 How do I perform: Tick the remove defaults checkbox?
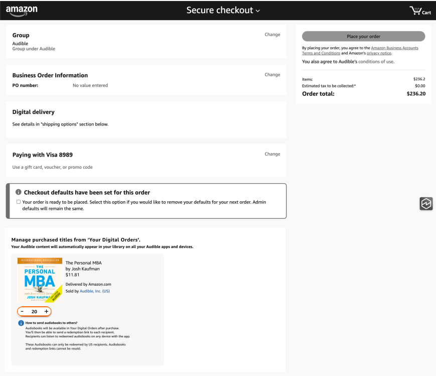pyautogui.click(x=19, y=202)
